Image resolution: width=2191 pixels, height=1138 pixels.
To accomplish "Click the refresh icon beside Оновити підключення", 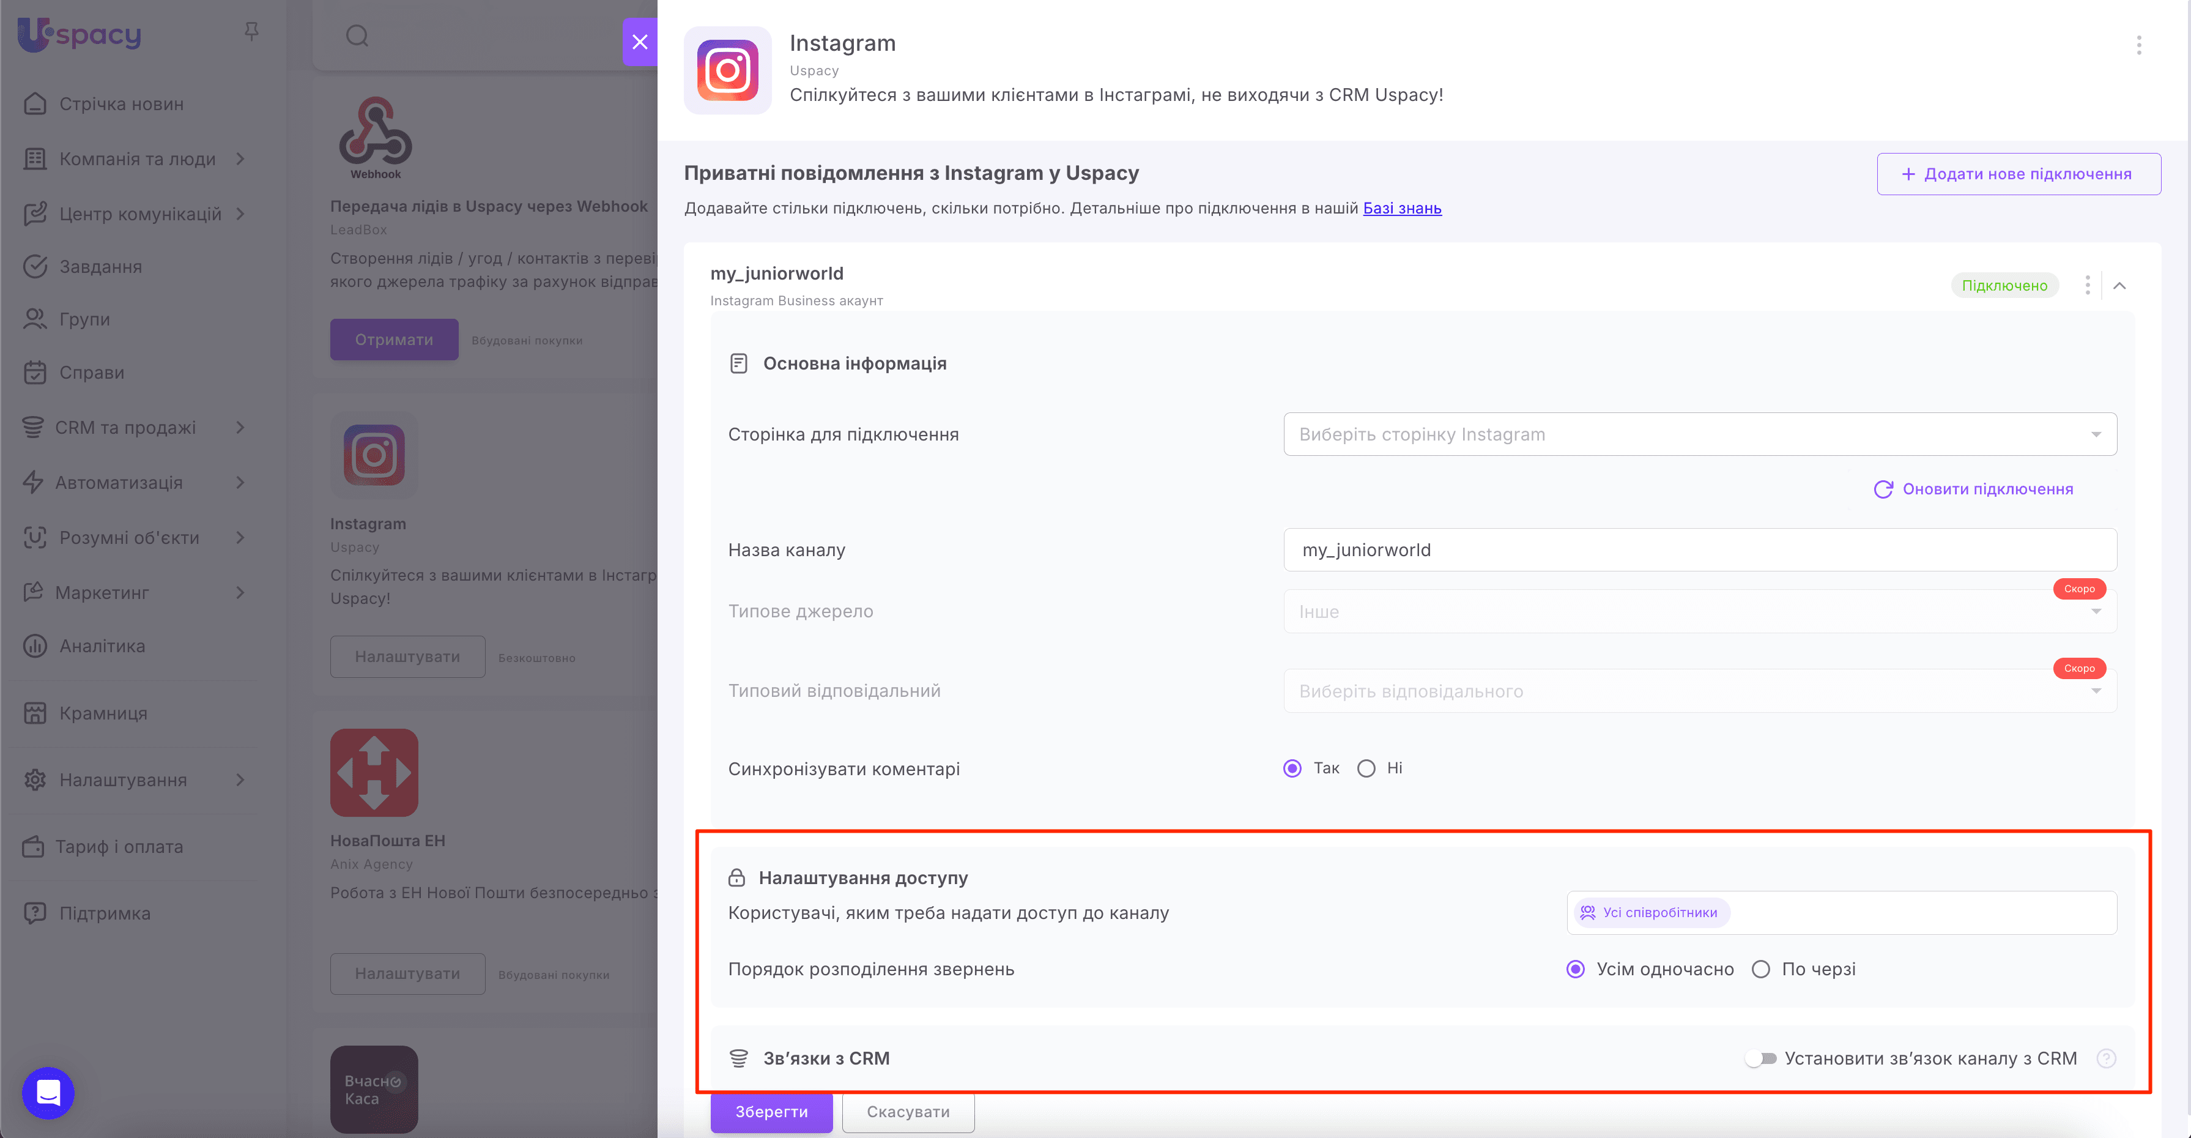I will coord(1883,489).
